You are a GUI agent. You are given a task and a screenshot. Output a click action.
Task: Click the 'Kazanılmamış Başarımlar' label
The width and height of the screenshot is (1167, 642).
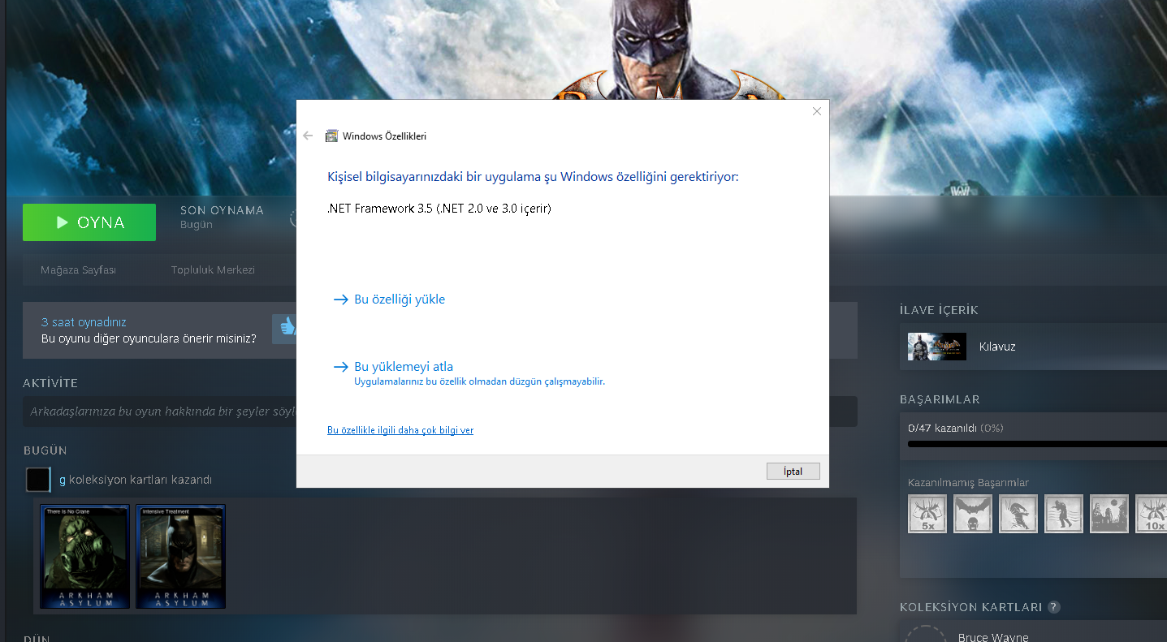tap(968, 483)
